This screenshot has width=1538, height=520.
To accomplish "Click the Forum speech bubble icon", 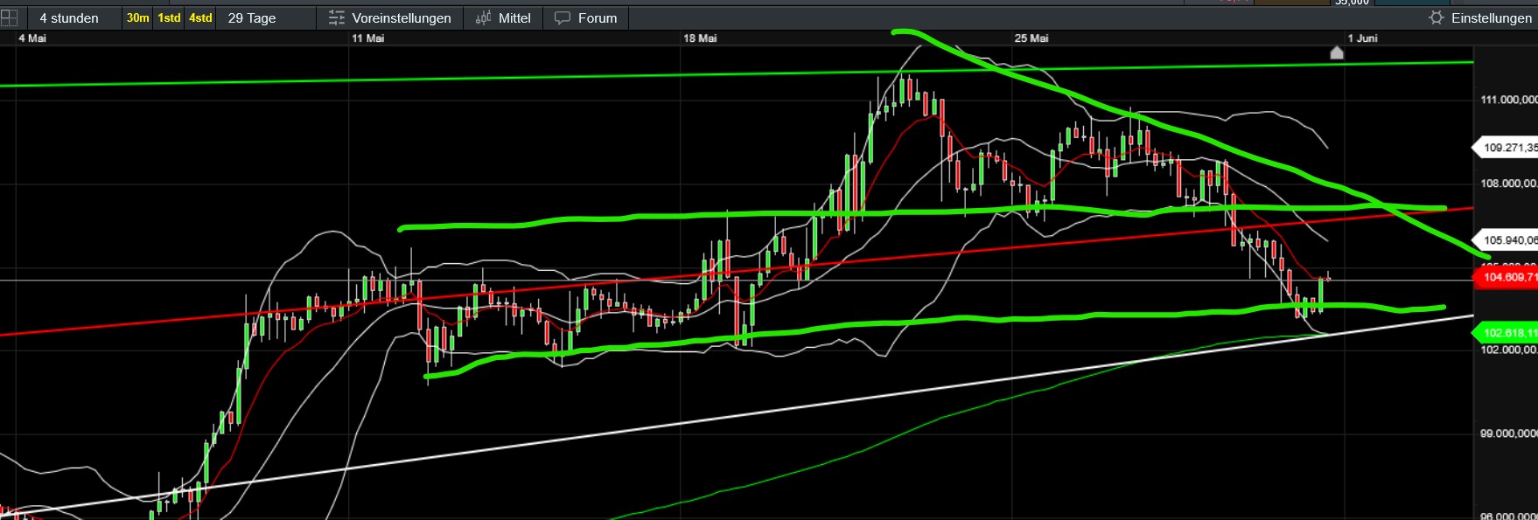I will click(563, 17).
